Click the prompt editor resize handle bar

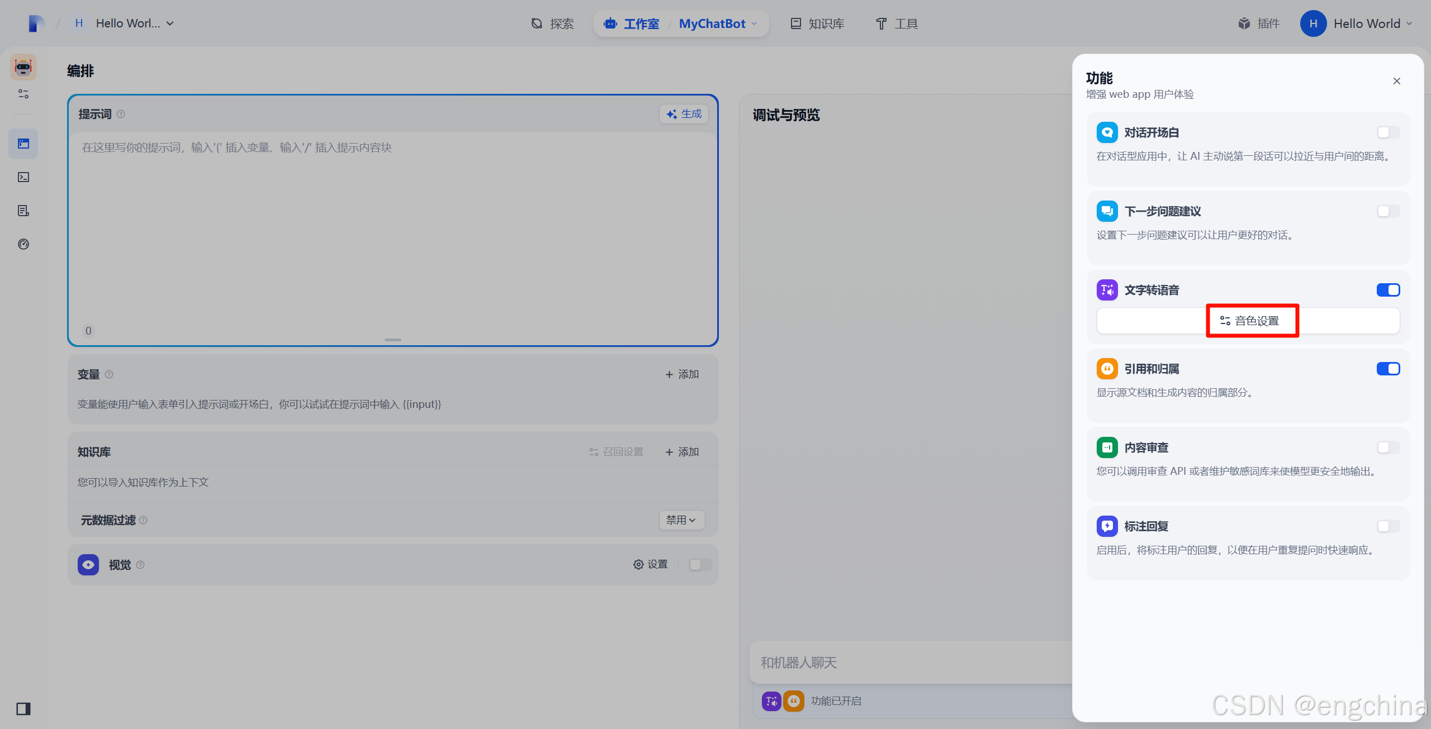(393, 340)
